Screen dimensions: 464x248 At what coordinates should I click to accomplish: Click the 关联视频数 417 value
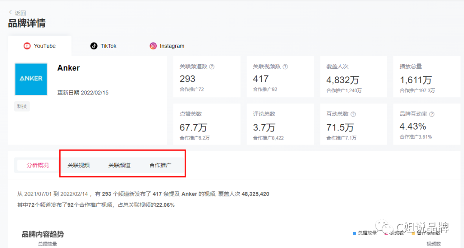click(x=261, y=79)
